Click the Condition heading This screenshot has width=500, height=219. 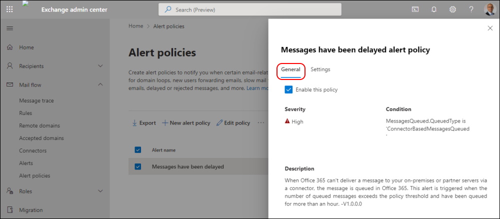click(398, 109)
